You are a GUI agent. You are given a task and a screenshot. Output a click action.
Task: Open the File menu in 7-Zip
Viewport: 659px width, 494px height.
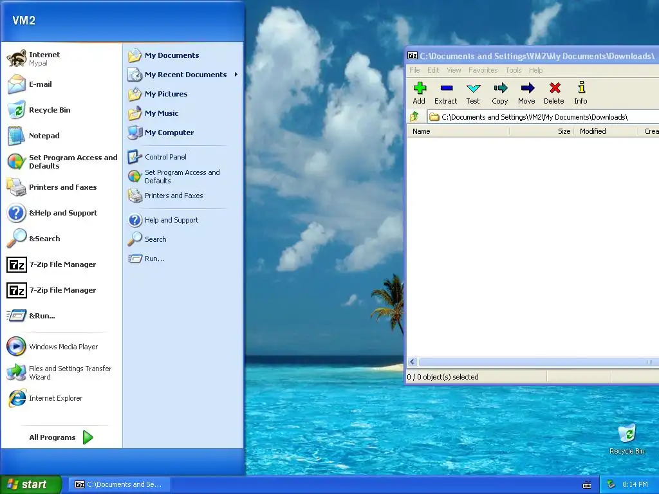[x=414, y=70]
